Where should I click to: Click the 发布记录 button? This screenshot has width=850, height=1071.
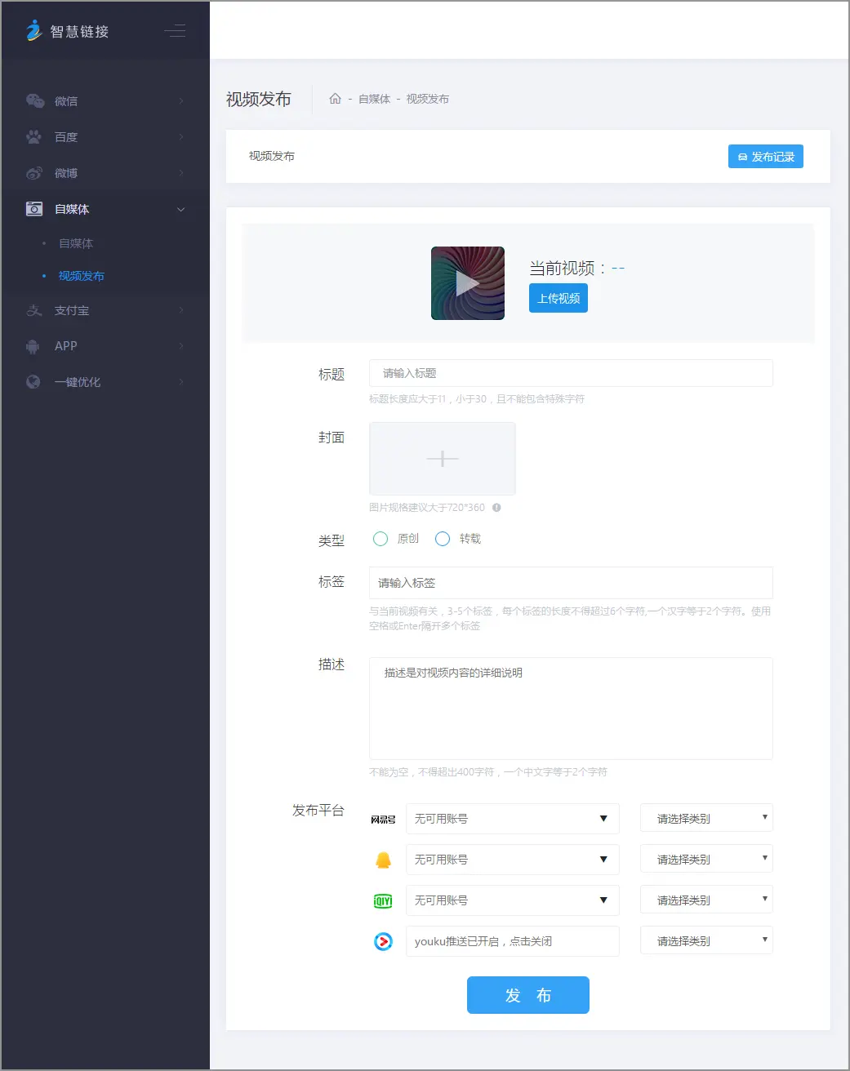tap(765, 157)
